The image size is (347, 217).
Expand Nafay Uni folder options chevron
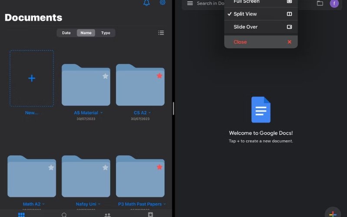[99, 204]
